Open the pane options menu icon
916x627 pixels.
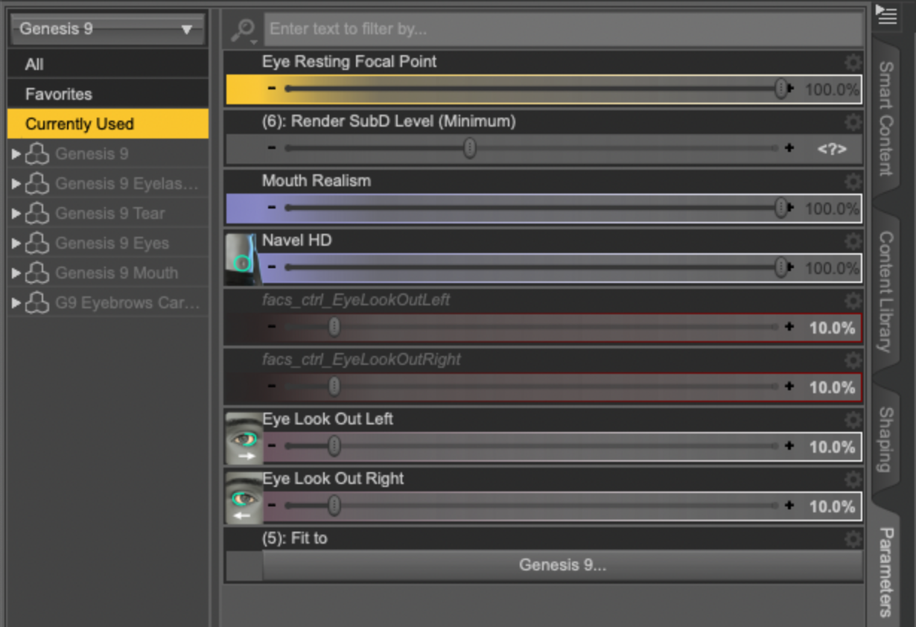885,14
